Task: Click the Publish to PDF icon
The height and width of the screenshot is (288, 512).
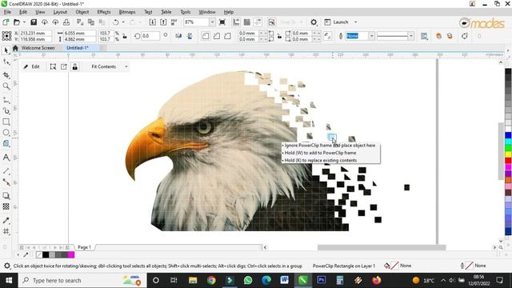Action: [x=174, y=22]
